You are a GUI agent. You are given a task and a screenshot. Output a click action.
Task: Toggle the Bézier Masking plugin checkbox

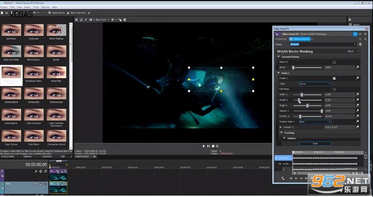[x=291, y=39]
